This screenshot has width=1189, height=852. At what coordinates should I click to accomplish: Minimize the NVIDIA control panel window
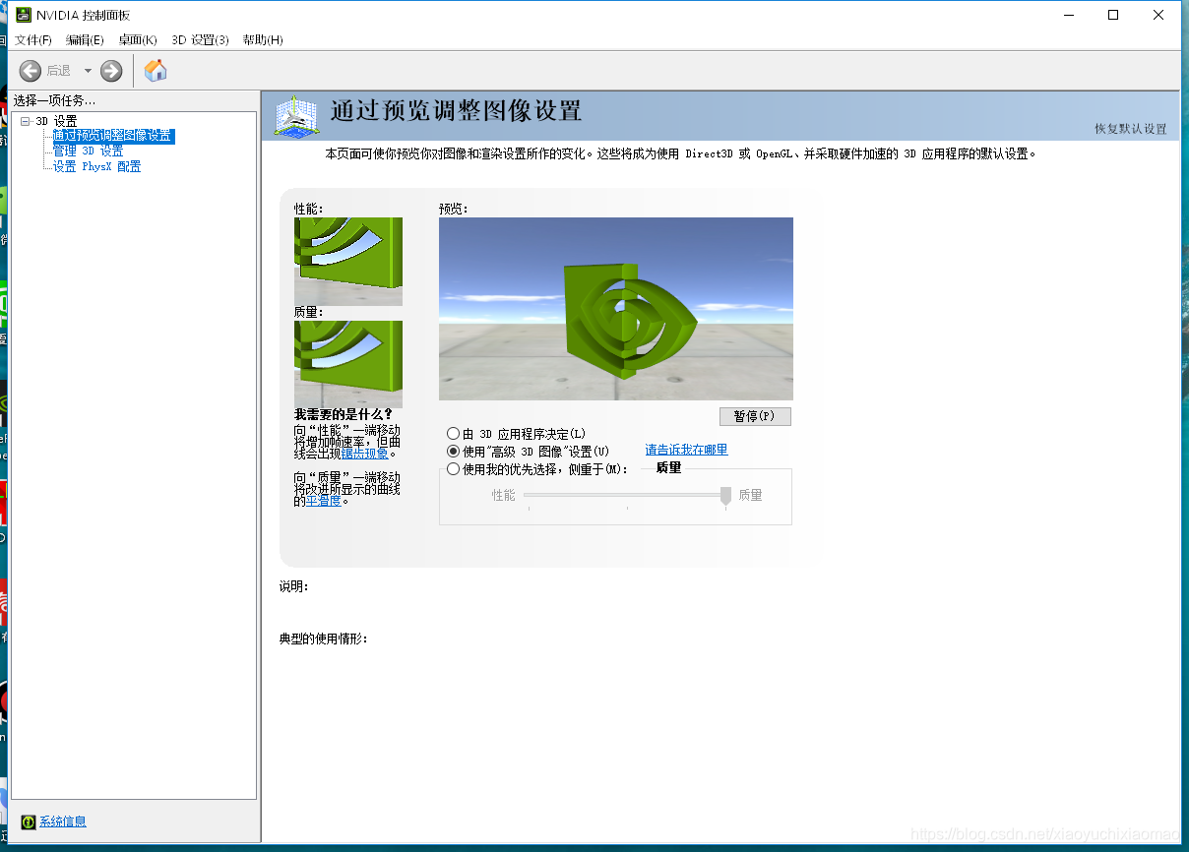pyautogui.click(x=1068, y=15)
